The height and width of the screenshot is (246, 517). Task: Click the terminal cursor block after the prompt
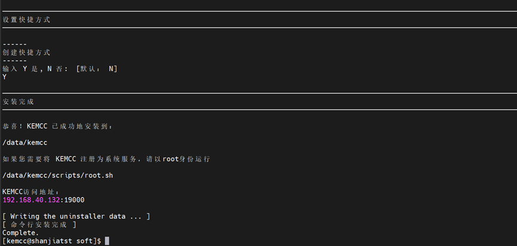tap(107, 241)
